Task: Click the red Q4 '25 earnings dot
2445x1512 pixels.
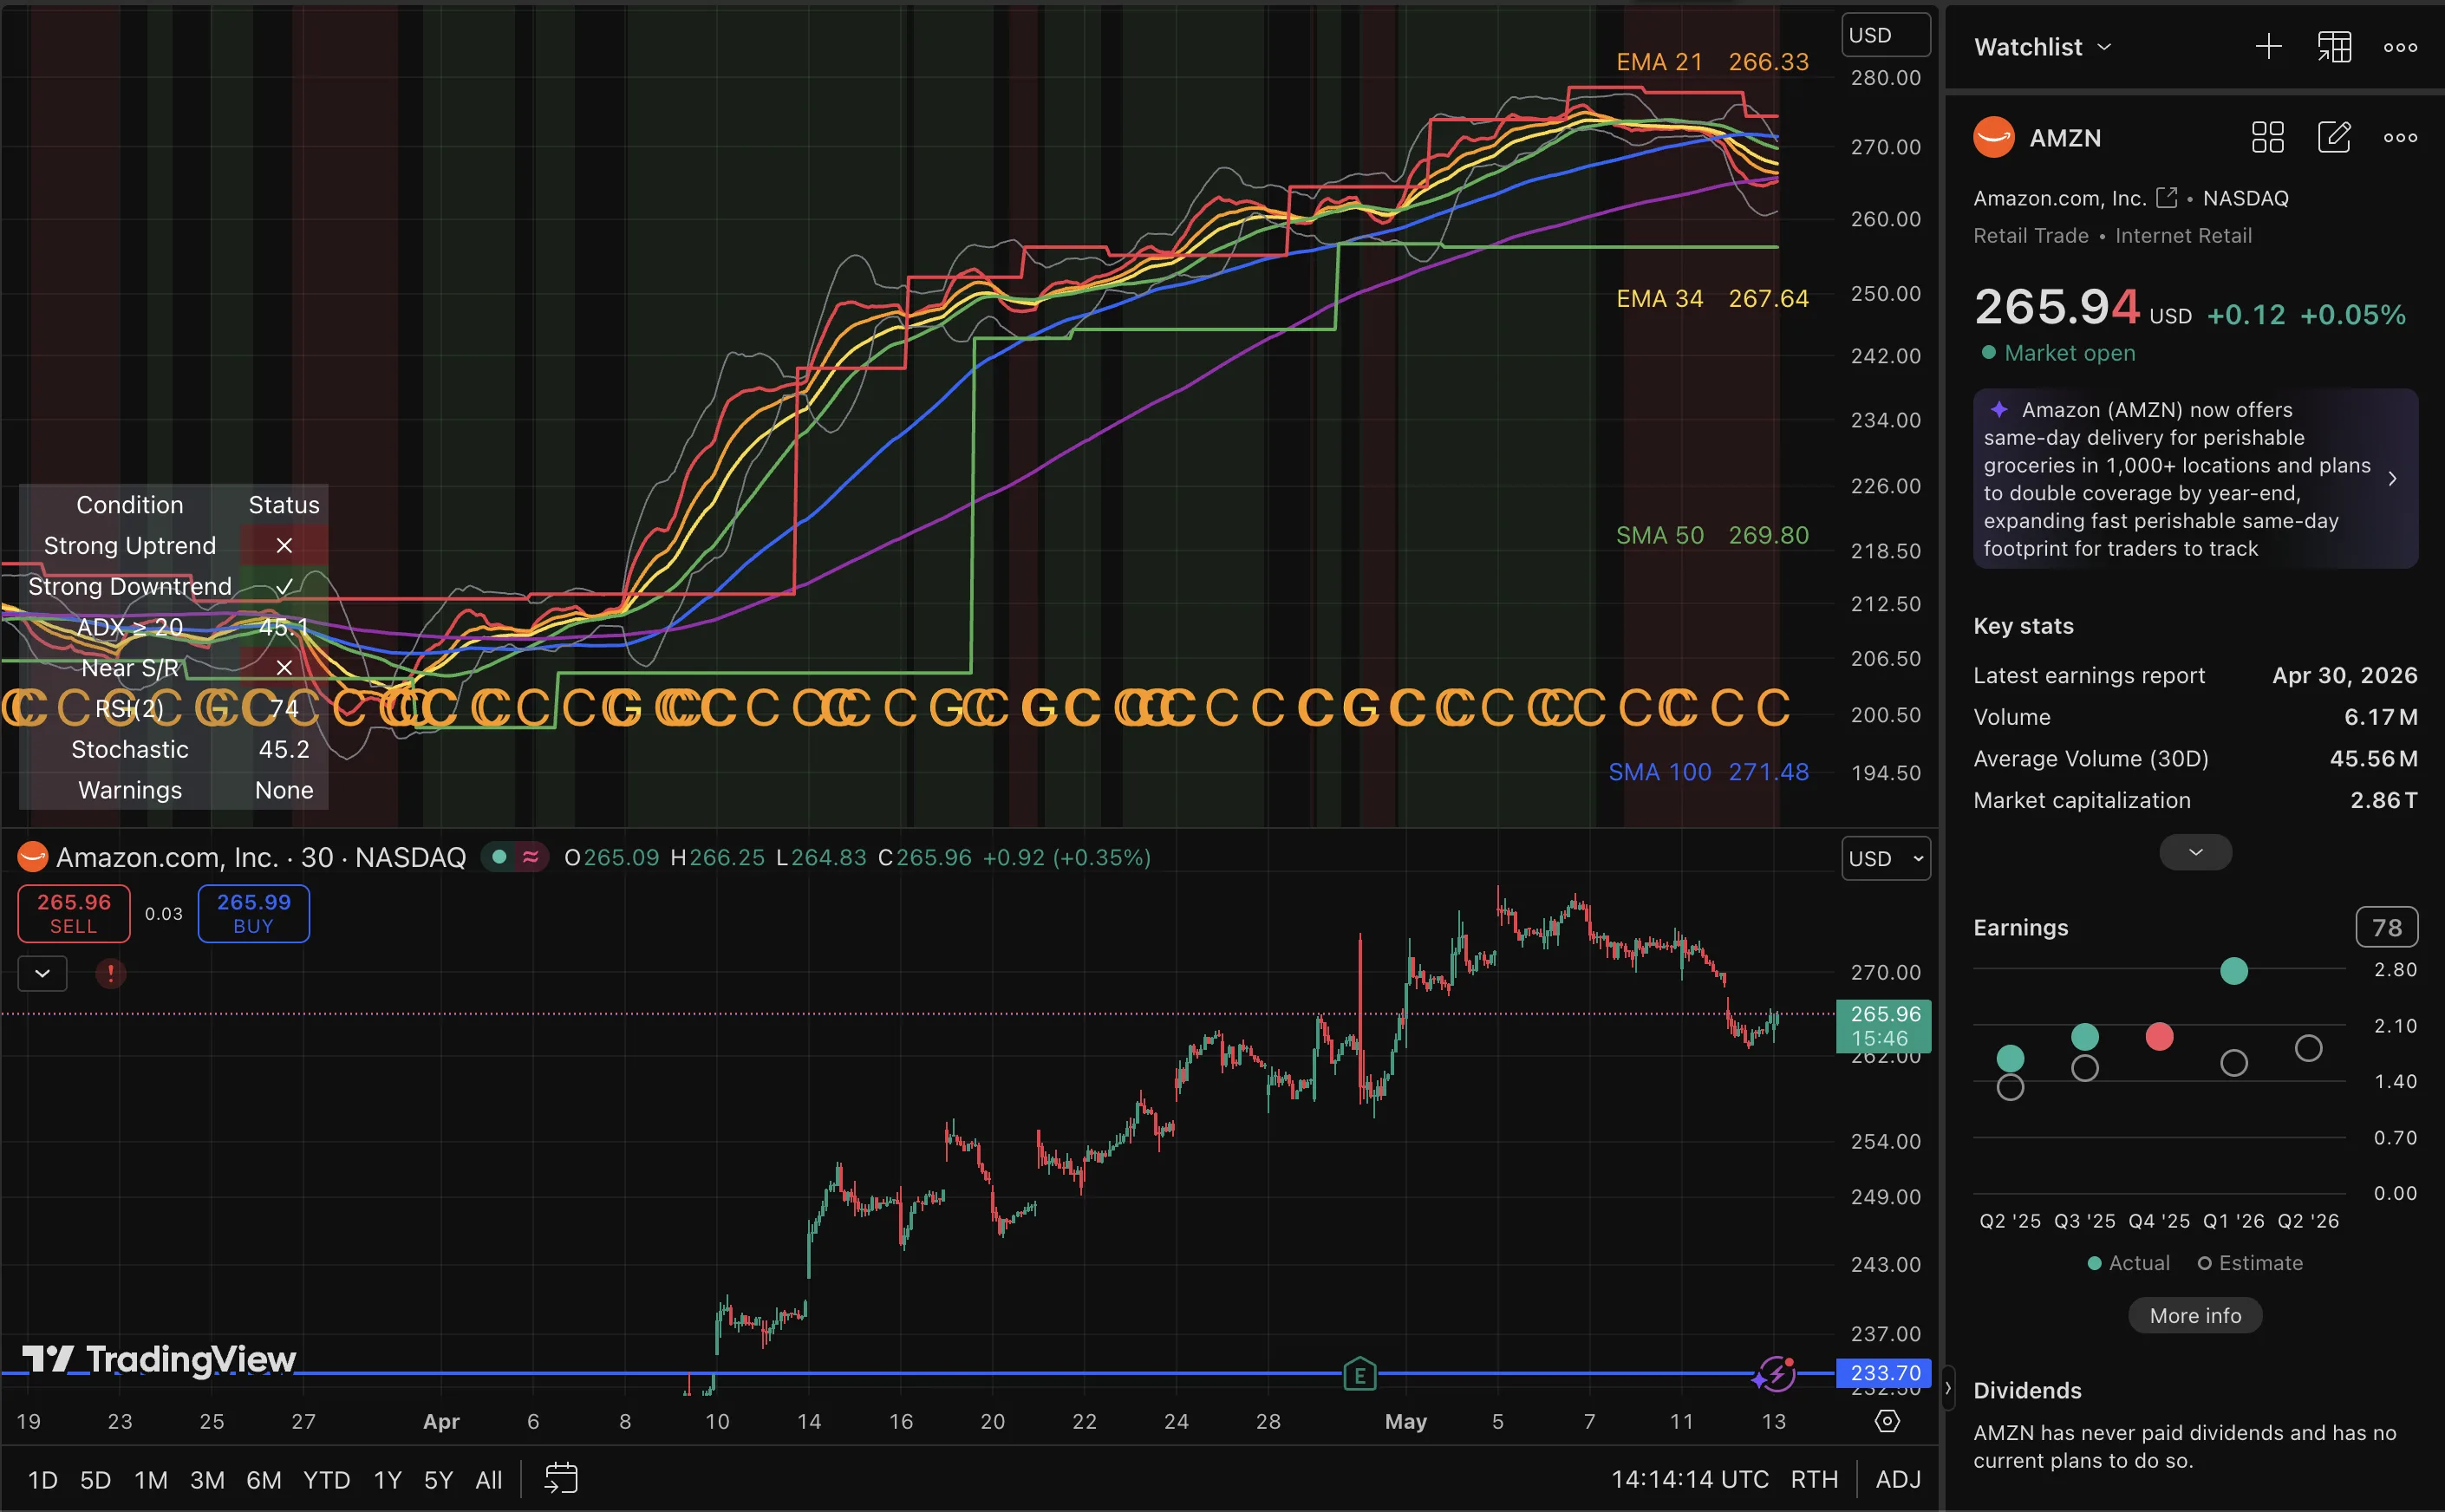Action: pos(2159,1036)
